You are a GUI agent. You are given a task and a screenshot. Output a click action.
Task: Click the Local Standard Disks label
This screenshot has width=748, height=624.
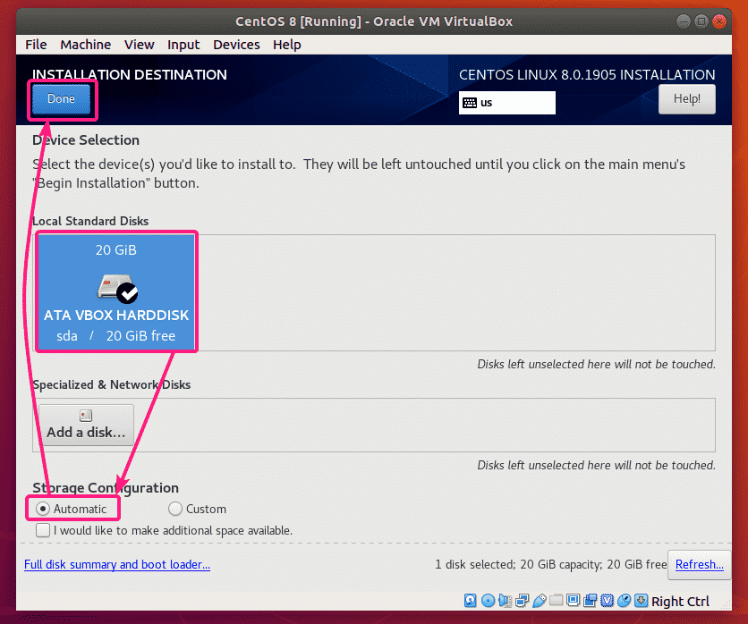pyautogui.click(x=90, y=221)
